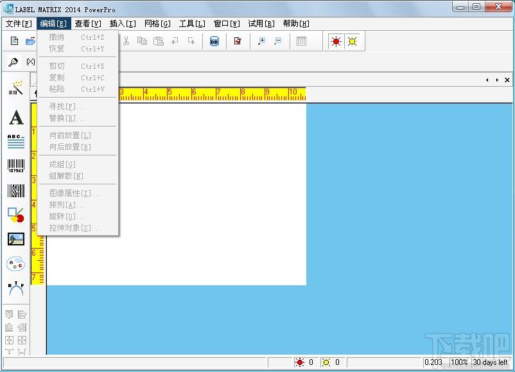Select the barcode wizard wand tool
The width and height of the screenshot is (515, 372).
coord(16,87)
